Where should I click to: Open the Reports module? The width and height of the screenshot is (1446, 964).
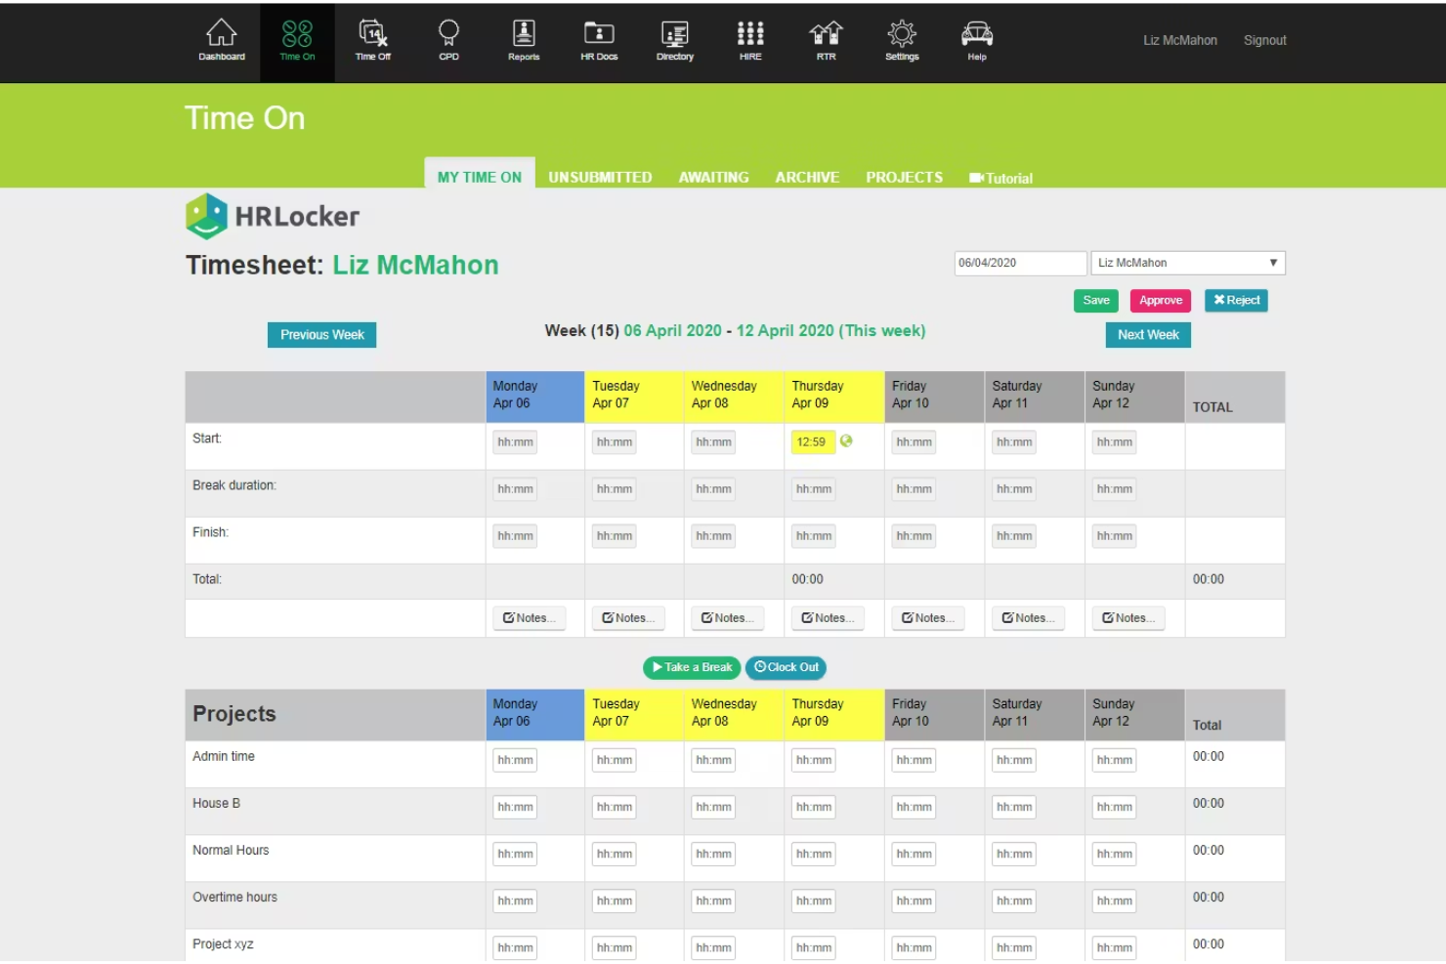[523, 39]
